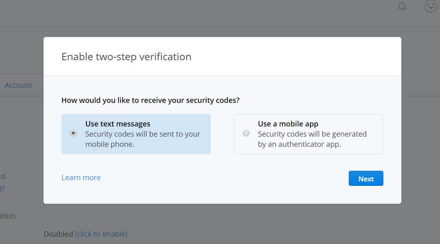Image resolution: width=440 pixels, height=244 pixels.
Task: Click the cut-off link ending in "rd"
Action: pyautogui.click(x=2, y=176)
